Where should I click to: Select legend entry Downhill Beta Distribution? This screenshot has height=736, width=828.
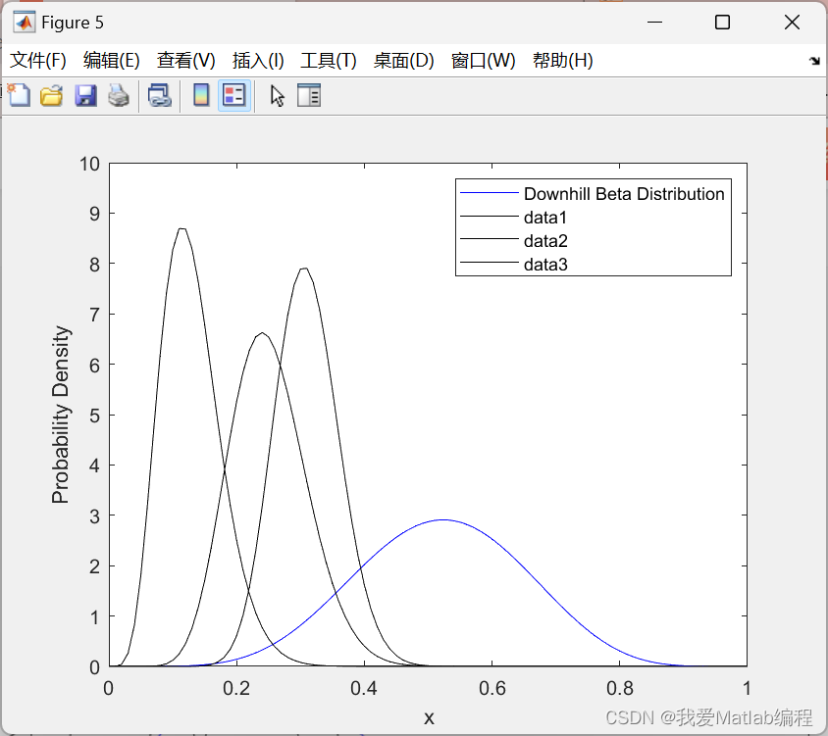click(x=624, y=194)
